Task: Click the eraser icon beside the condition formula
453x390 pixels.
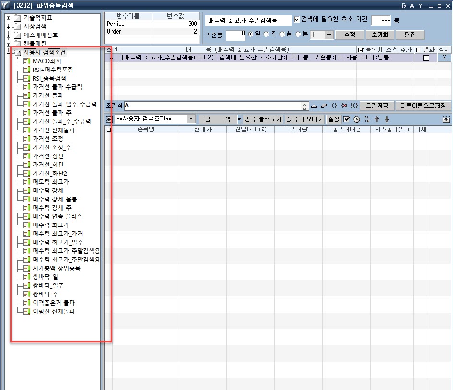Action: point(323,106)
